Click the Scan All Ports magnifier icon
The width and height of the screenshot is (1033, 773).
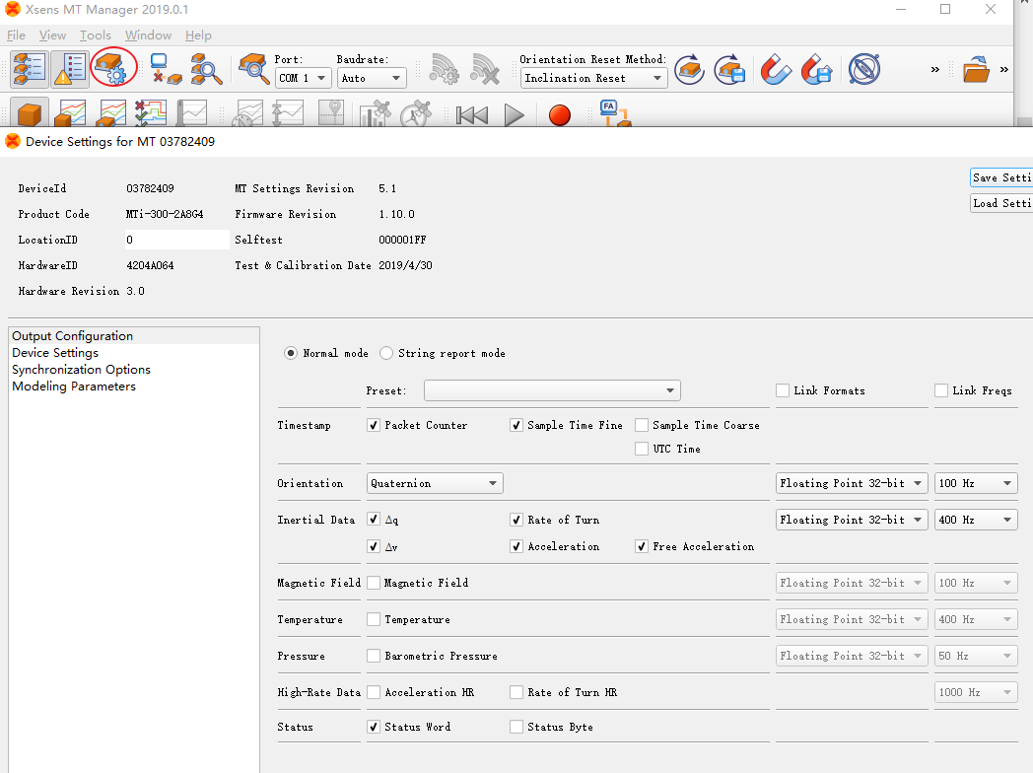206,69
